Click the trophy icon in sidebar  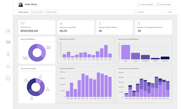click(x=8, y=54)
